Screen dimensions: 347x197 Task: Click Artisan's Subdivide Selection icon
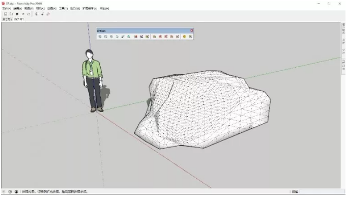(x=105, y=37)
